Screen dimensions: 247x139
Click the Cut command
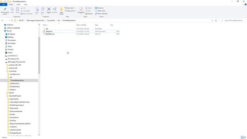tap(23, 8)
